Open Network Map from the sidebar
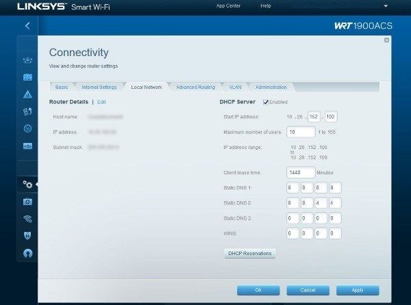The image size is (411, 305). (x=28, y=60)
